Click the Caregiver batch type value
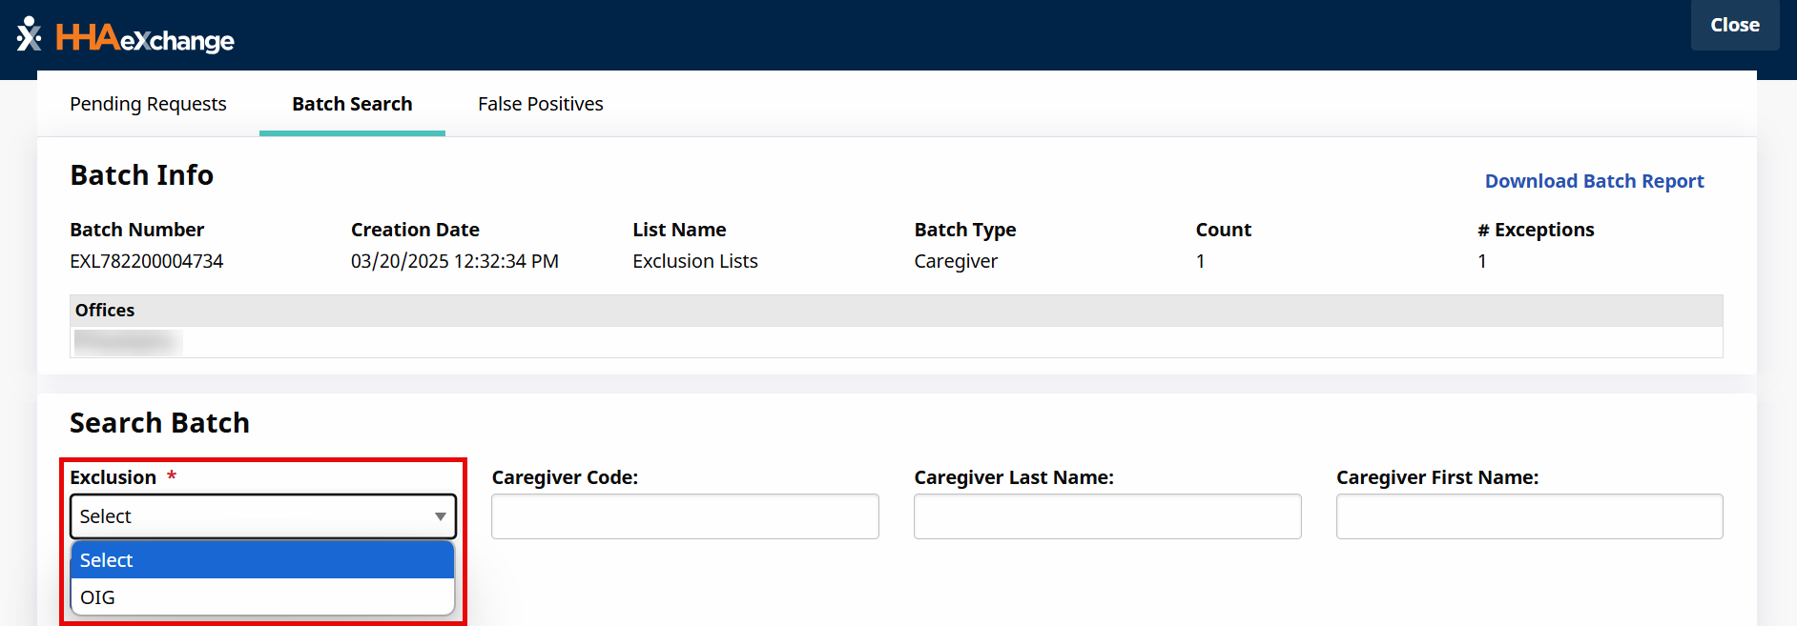The width and height of the screenshot is (1797, 626). click(x=955, y=261)
